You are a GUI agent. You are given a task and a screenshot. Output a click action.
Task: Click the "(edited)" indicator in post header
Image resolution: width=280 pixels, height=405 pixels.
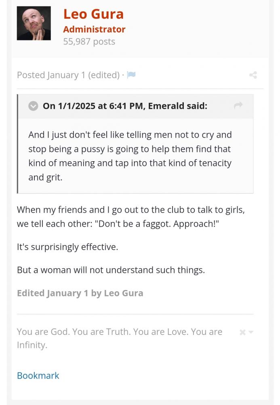104,75
